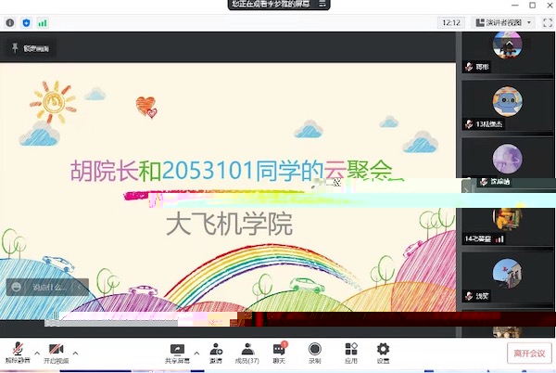Click muted mic icon on blue-cartoon tile
Screen dimensions: 556x373
pos(469,123)
